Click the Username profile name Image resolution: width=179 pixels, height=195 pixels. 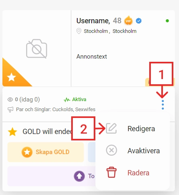tap(93, 21)
